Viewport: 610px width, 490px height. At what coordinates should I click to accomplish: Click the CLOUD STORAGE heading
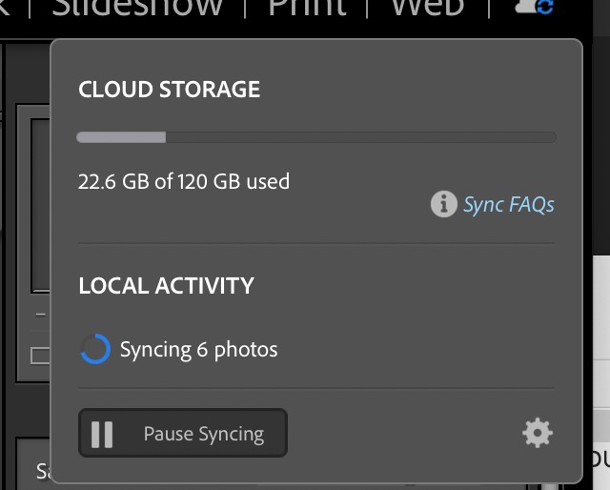coord(169,90)
